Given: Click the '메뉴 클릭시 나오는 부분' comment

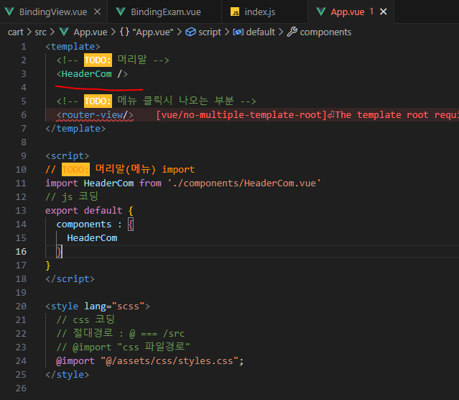Looking at the screenshot, I should pyautogui.click(x=176, y=101).
